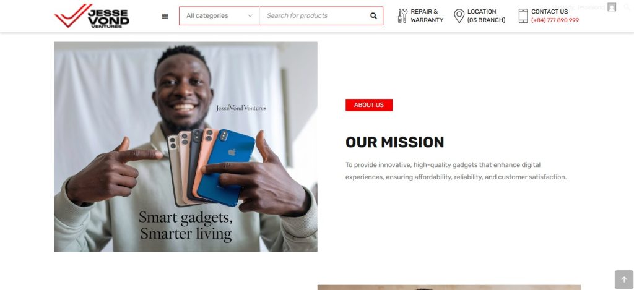The height and width of the screenshot is (290, 634).
Task: Click the repair tools wrench icon
Action: point(402,15)
